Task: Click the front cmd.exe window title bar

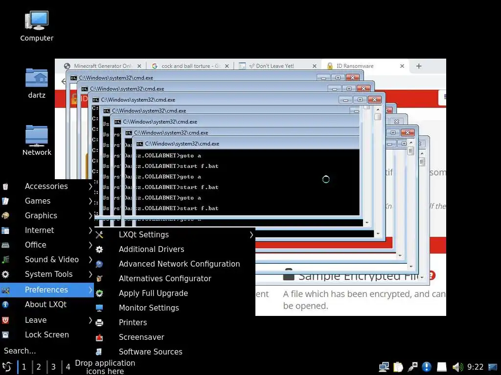Action: (x=246, y=144)
